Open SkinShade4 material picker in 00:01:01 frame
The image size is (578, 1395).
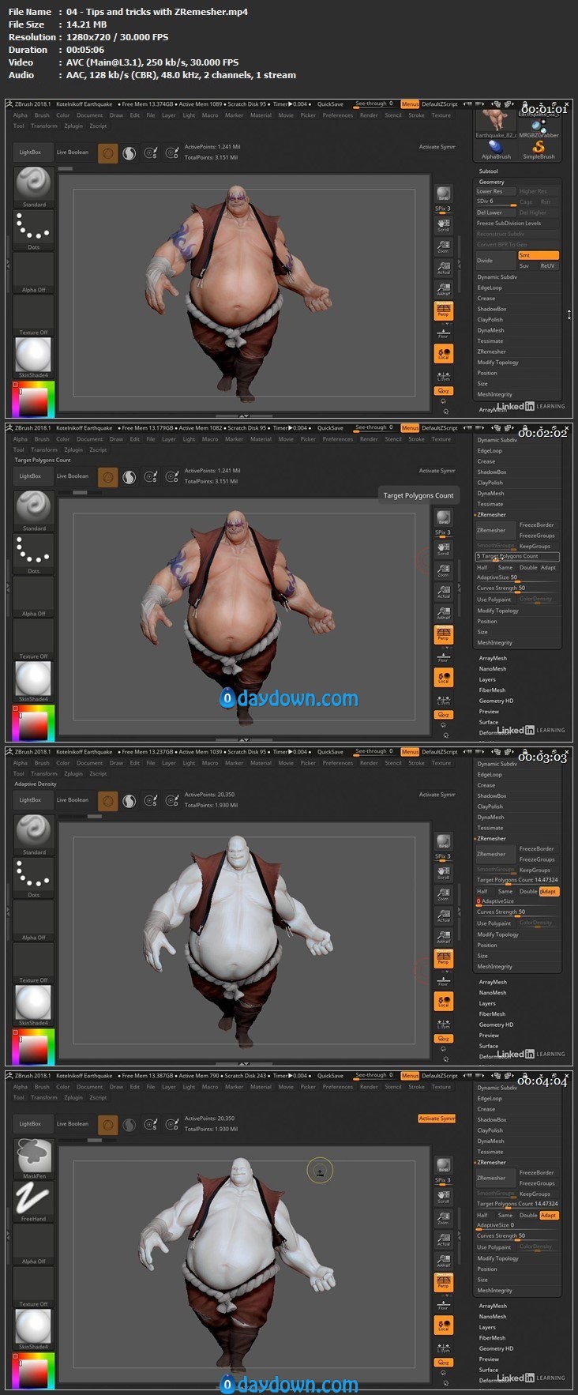33,358
